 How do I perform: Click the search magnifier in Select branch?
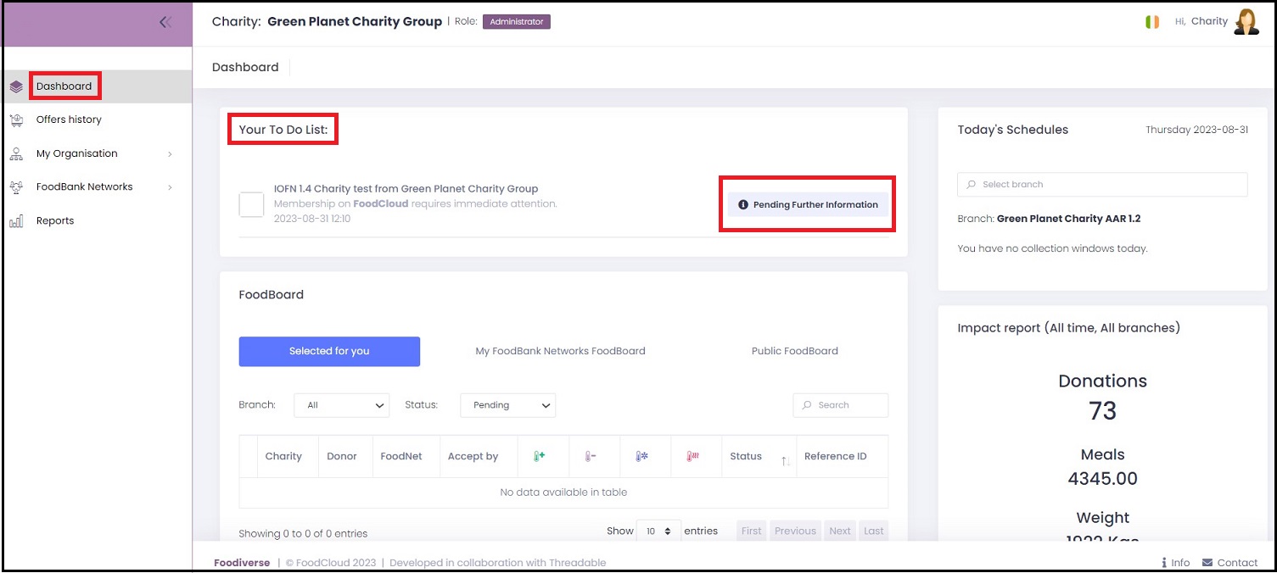pyautogui.click(x=972, y=185)
